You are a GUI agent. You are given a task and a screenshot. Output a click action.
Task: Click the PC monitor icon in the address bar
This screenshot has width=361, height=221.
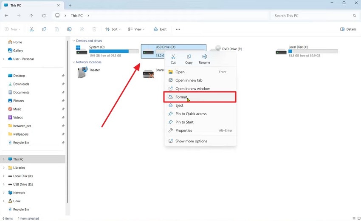coord(57,15)
